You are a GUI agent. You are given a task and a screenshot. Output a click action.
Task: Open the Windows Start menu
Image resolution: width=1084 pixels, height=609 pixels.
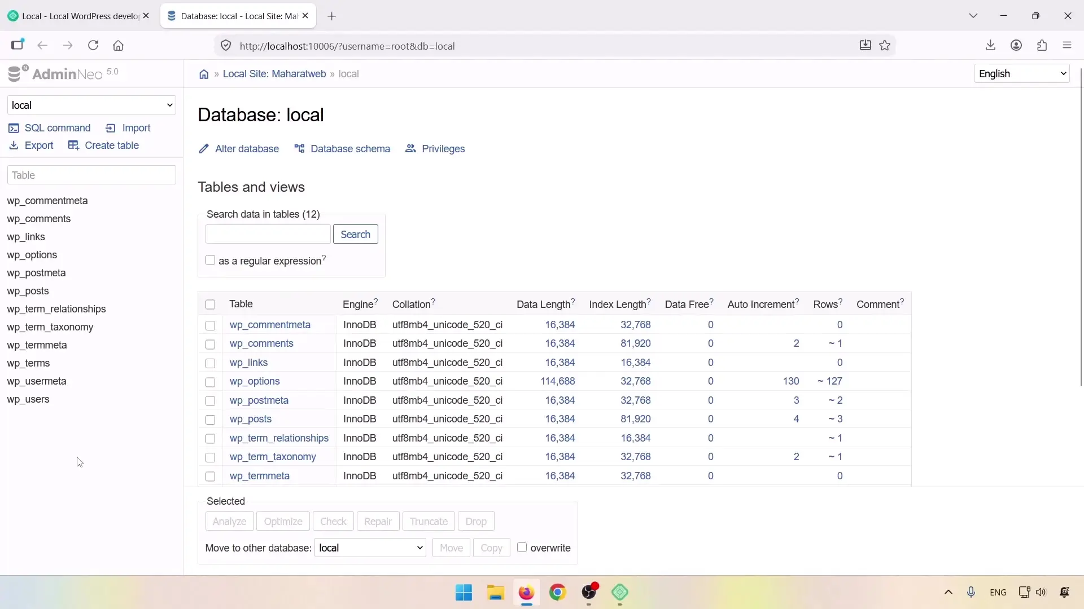(x=464, y=593)
